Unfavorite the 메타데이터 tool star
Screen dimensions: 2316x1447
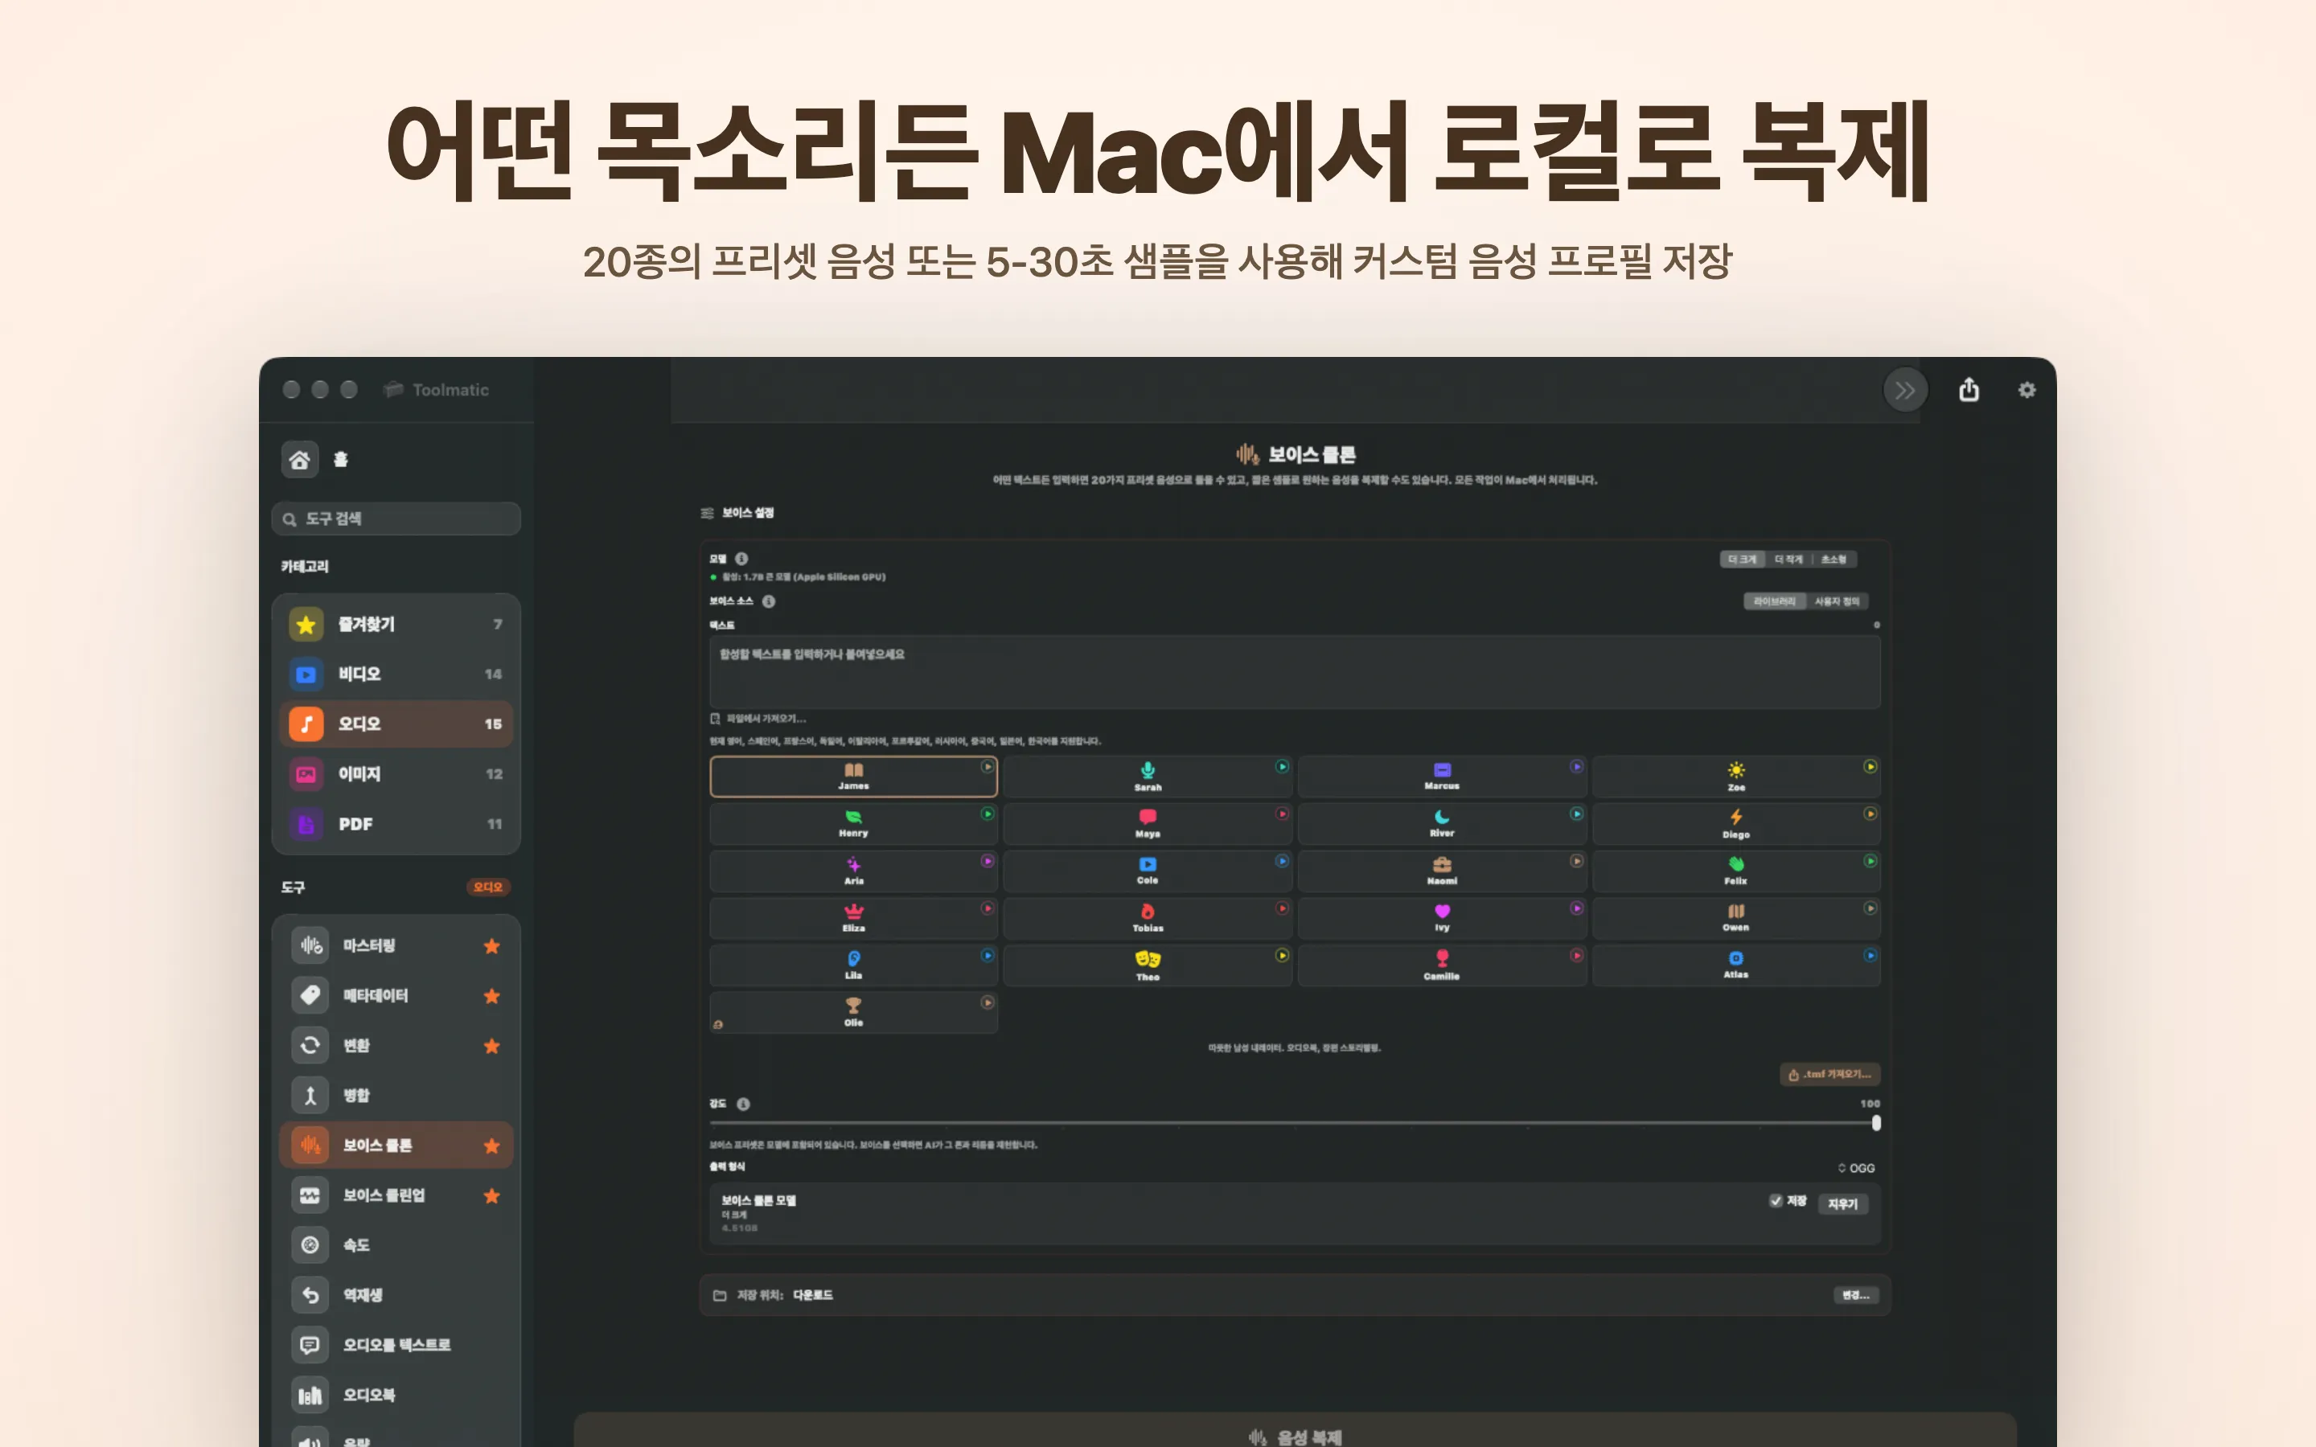pyautogui.click(x=492, y=996)
